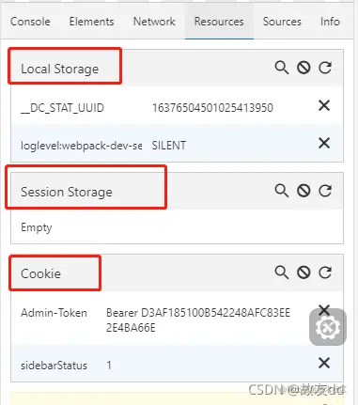Refresh the Session Storage section
The image size is (358, 405).
pyautogui.click(x=325, y=191)
